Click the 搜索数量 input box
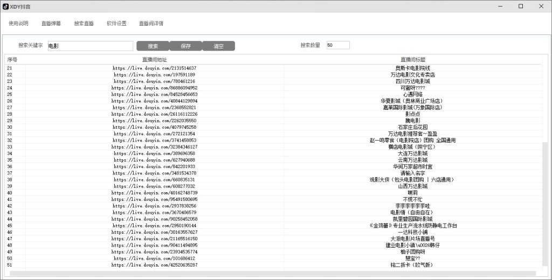The image size is (552, 280). 337,45
